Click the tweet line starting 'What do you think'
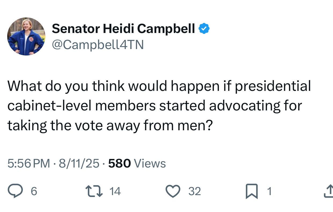Viewport: 333px width, 212px height. 159,86
